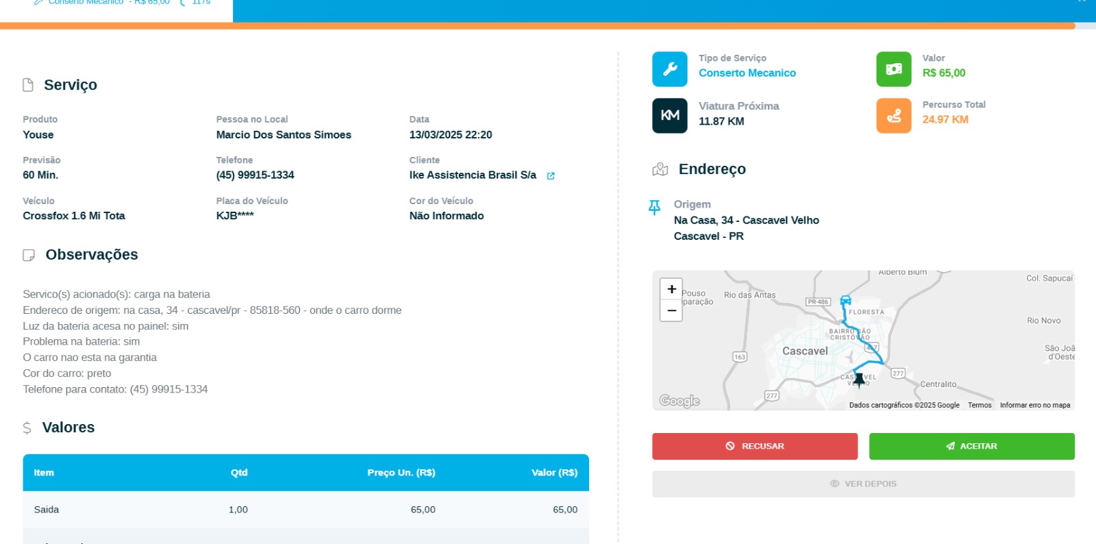Click the blue vehicle marker on map
1096x544 pixels.
[845, 300]
